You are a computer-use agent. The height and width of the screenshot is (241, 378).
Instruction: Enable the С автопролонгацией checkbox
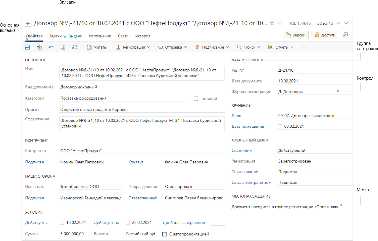(164, 234)
